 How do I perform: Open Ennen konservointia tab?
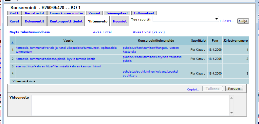coord(66,13)
